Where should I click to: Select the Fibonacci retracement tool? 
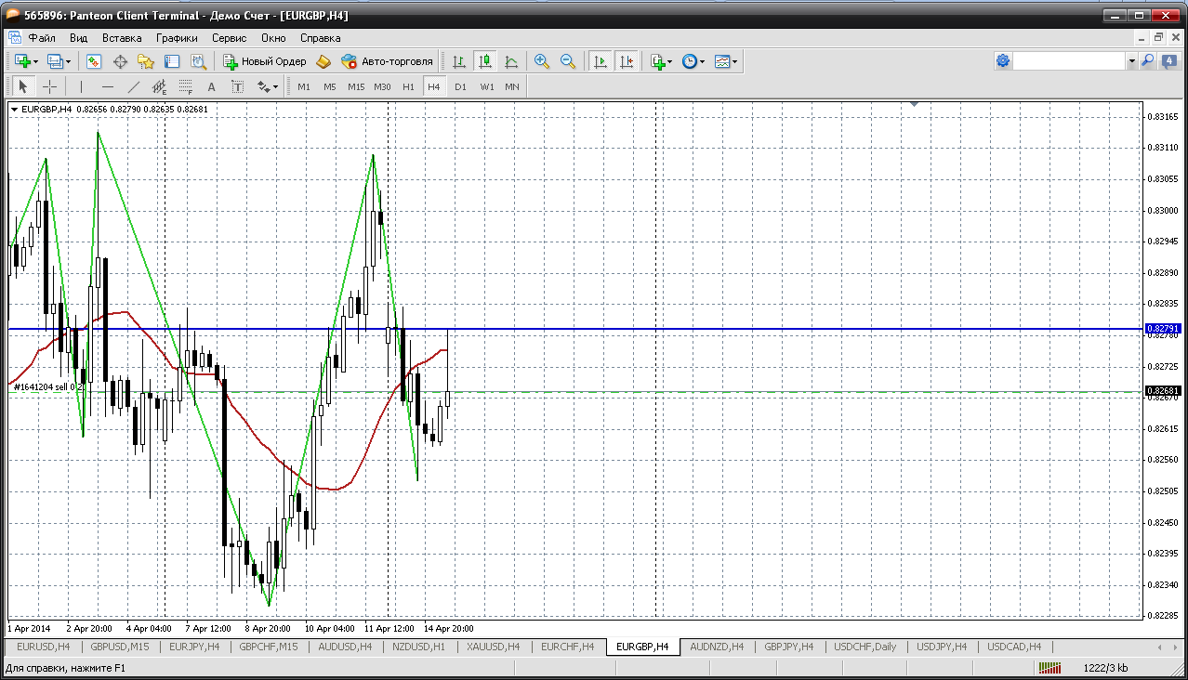pos(185,86)
